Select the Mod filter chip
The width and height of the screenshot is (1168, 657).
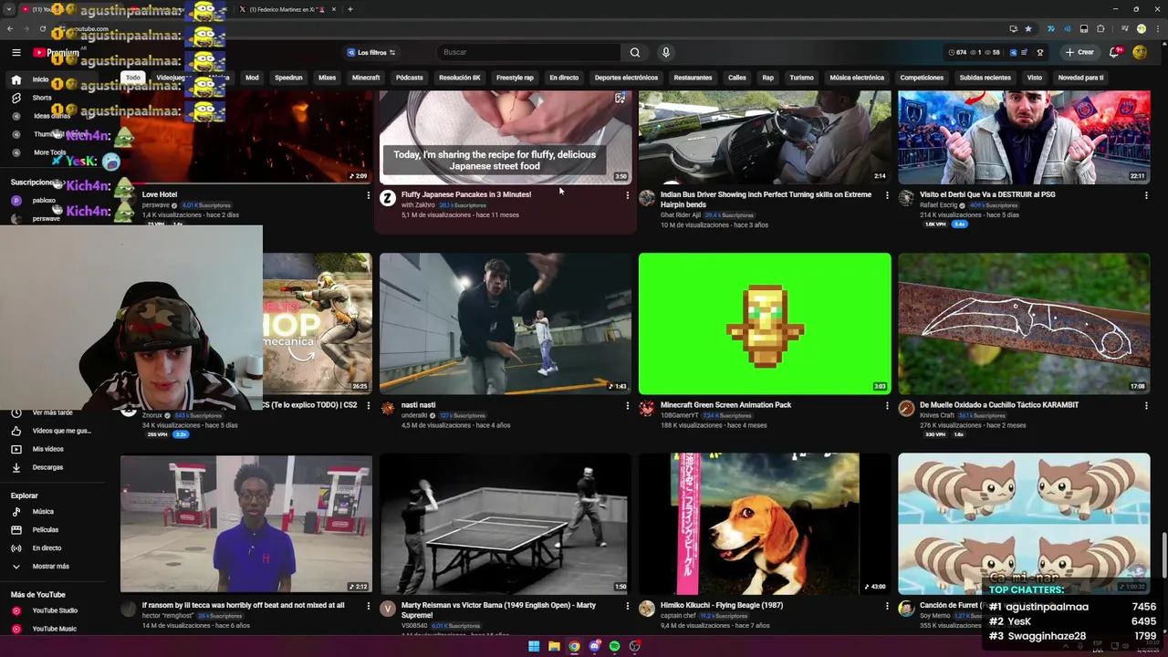pyautogui.click(x=252, y=78)
